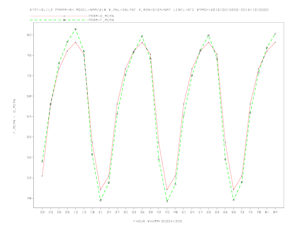Click the y-axis tick label 80

coord(29,35)
